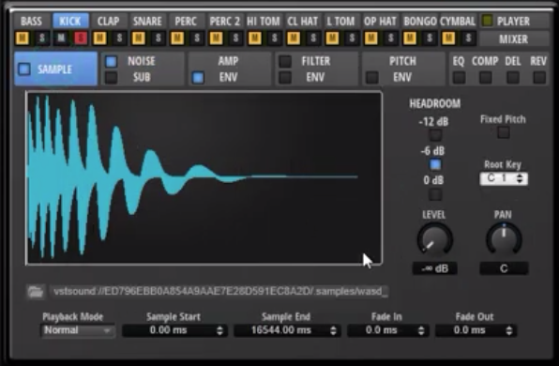Enable the FILTER section toggle
This screenshot has height=366, width=559.
(285, 61)
